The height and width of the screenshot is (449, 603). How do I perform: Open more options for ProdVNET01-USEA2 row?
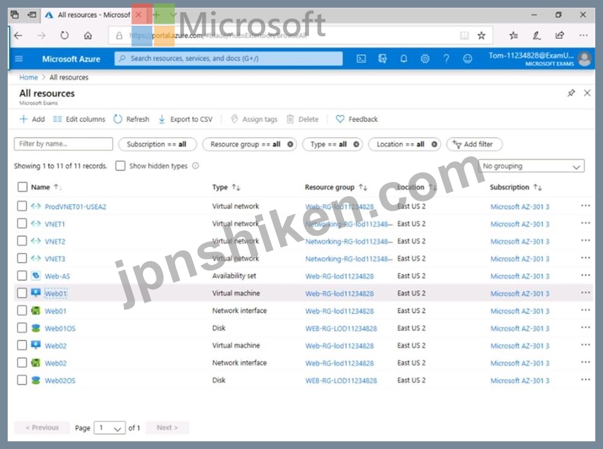point(585,206)
